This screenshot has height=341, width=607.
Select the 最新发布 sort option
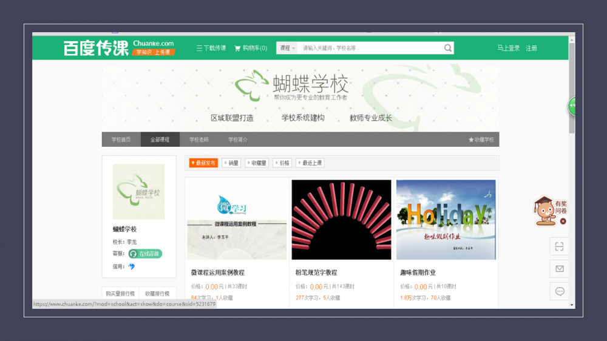pyautogui.click(x=203, y=163)
